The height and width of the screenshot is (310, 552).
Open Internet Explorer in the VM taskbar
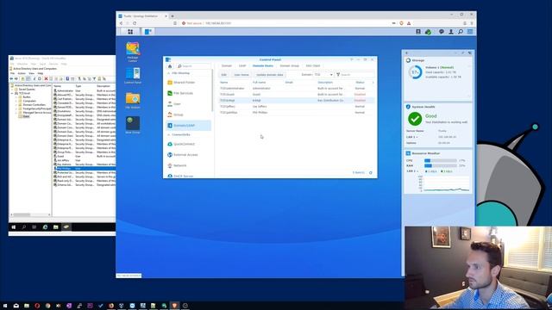pyautogui.click(x=45, y=227)
